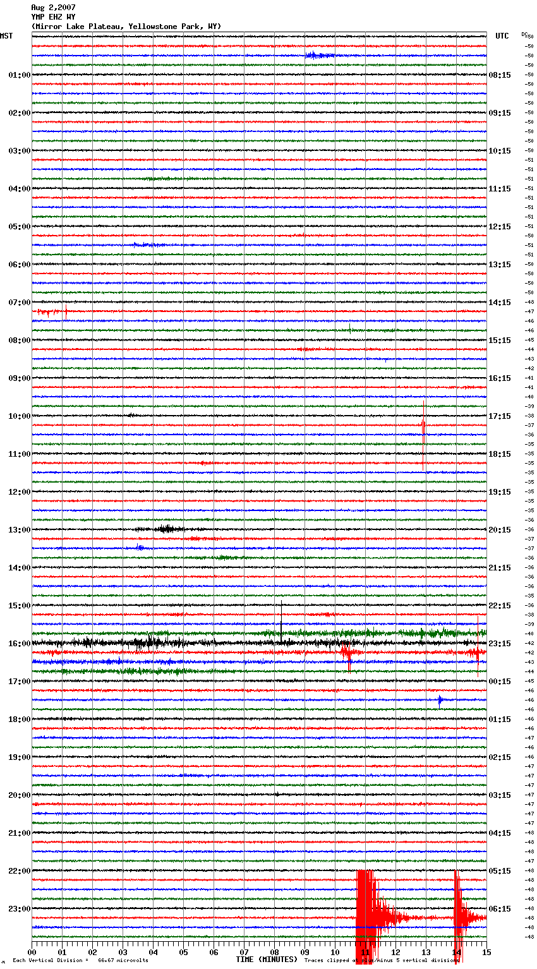Click minute tick '10' on bottom axis
Viewport: 537px width, 969px height.
click(x=335, y=952)
